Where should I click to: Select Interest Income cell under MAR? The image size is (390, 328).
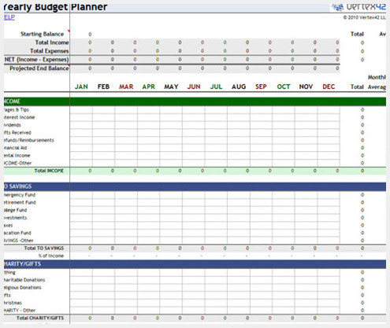pos(126,117)
